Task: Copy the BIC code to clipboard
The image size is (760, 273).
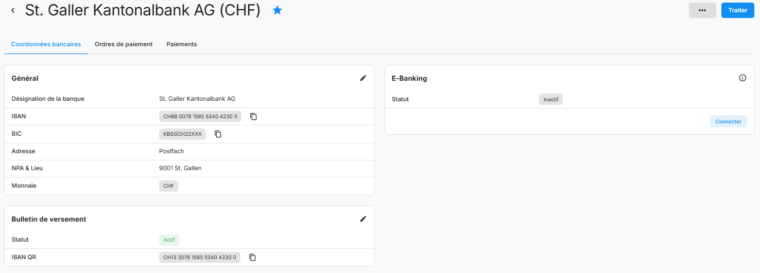Action: (218, 134)
